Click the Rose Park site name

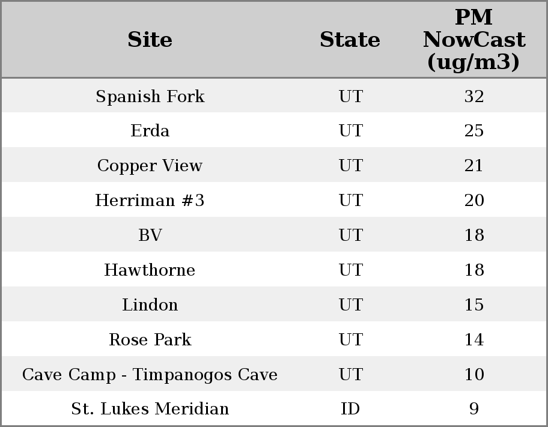(x=150, y=340)
